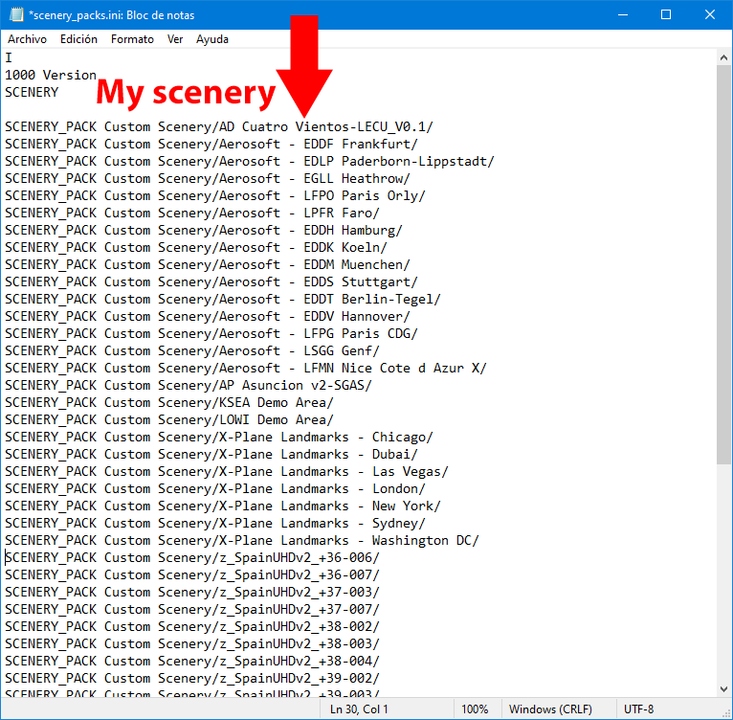The height and width of the screenshot is (720, 733).
Task: Click the z_SpainUHDv2_+37-007 line
Action: 192,610
